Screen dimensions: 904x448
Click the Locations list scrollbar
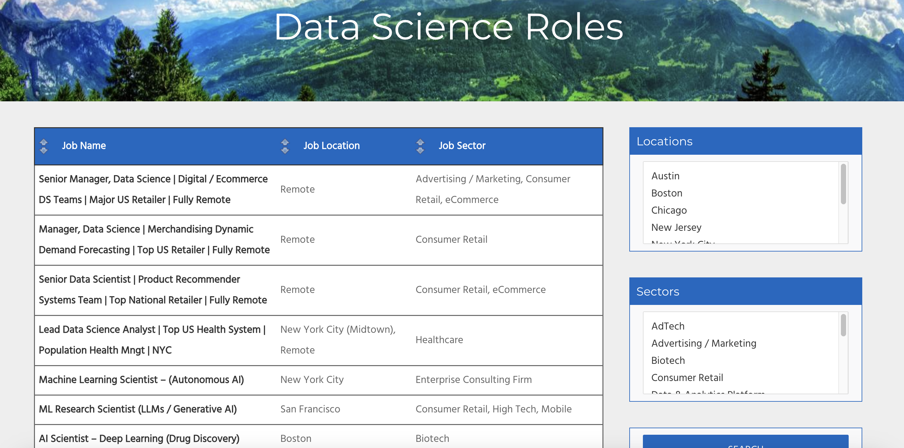coord(843,183)
